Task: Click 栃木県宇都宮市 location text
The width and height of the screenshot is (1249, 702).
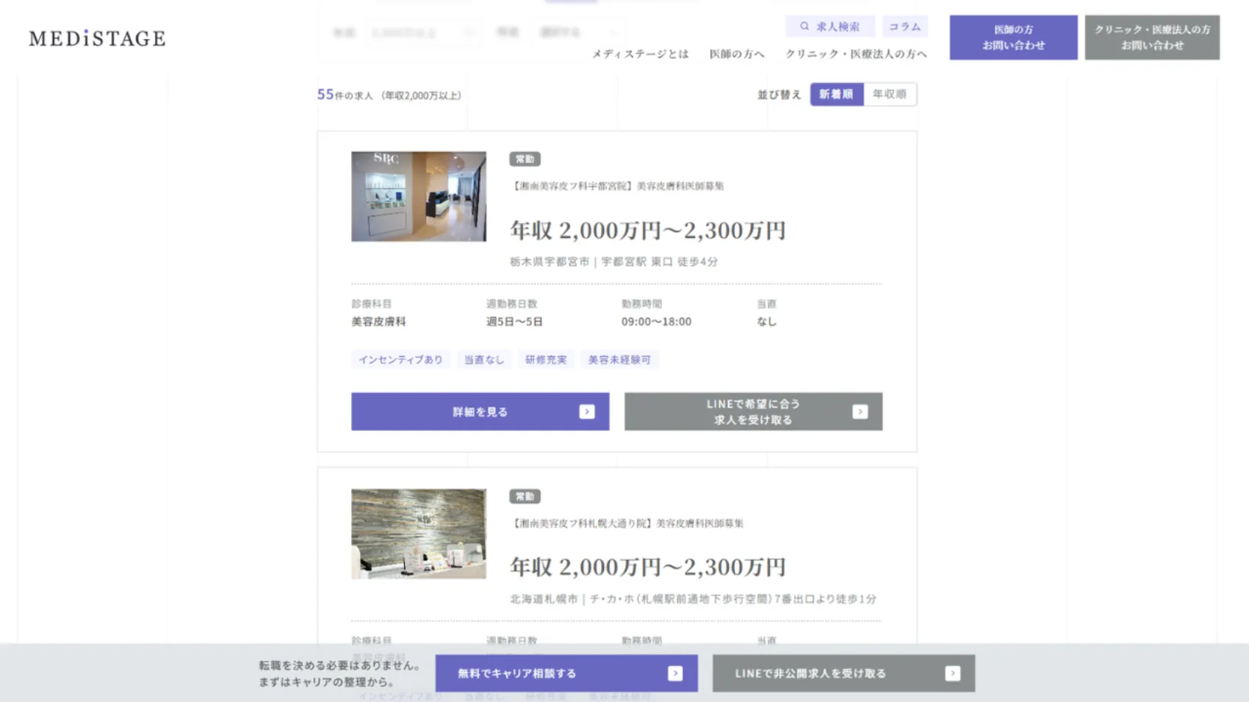Action: pos(550,261)
